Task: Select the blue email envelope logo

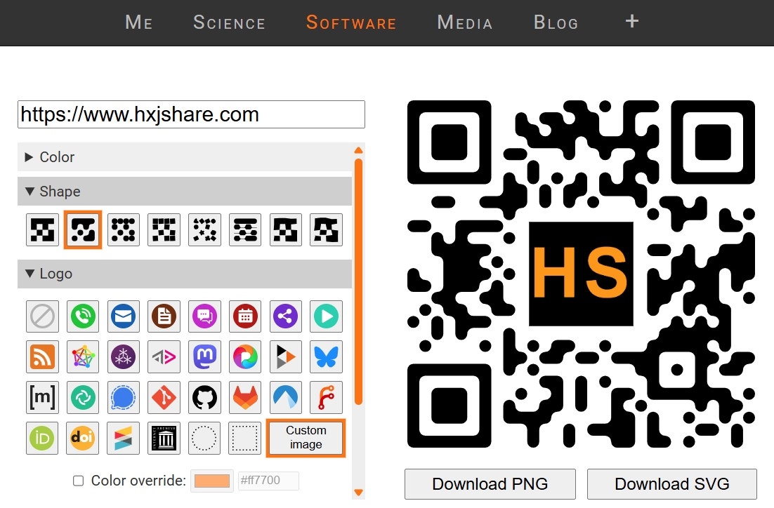Action: click(x=124, y=316)
